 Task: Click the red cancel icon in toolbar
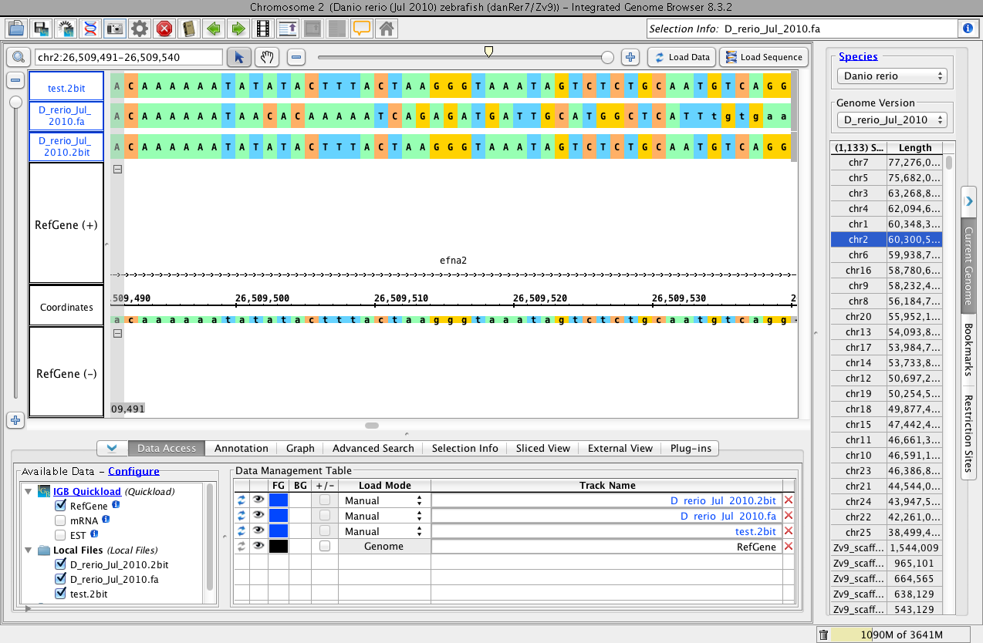point(164,29)
